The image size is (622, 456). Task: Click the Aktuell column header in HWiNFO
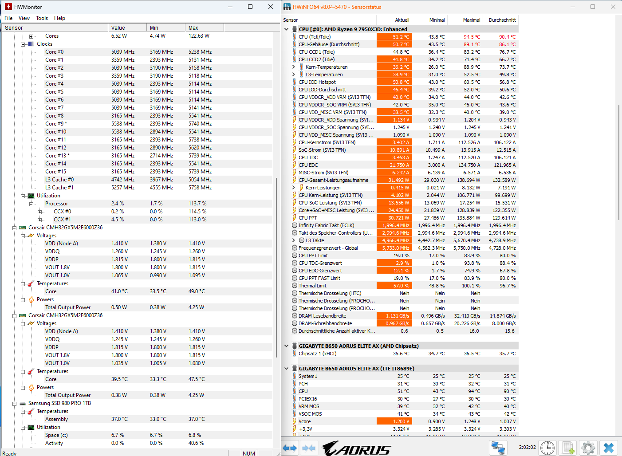point(394,20)
